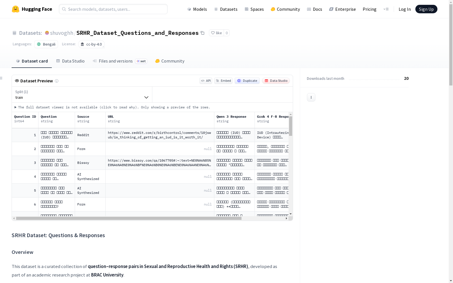Click the Bissoy source cell
Screen dimensions: 453x283
coord(90,163)
